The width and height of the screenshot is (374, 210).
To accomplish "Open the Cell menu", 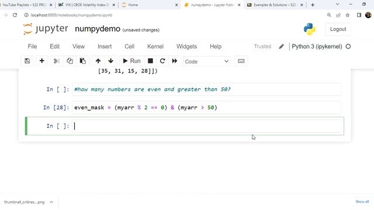I will click(129, 47).
